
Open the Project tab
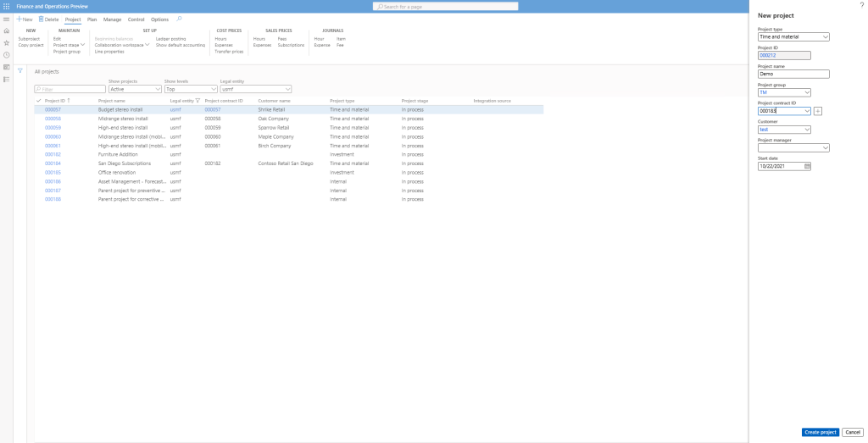coord(73,19)
